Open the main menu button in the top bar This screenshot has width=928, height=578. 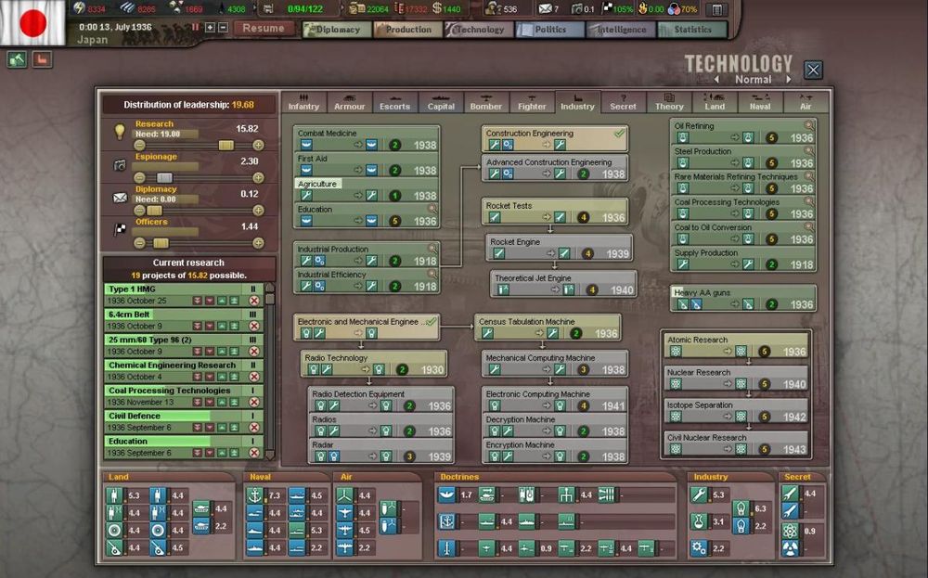click(716, 9)
